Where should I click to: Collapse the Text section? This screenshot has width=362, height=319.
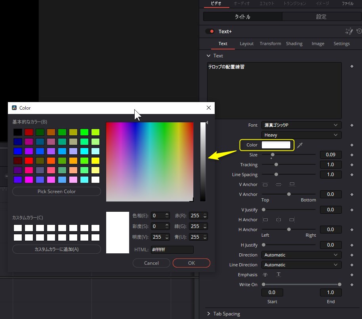coord(208,56)
